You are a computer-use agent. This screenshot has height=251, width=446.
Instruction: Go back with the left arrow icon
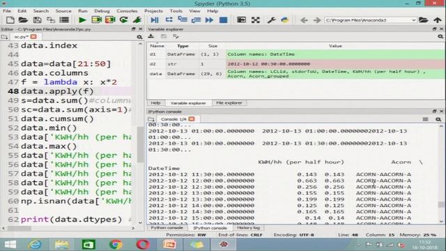(304, 20)
